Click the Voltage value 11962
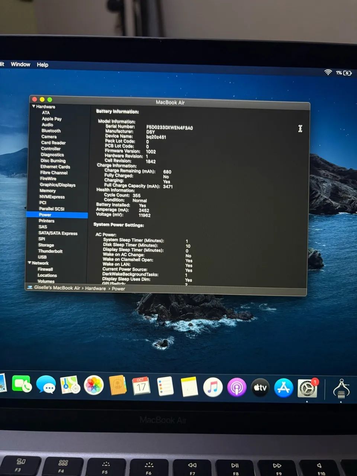The height and width of the screenshot is (476, 357). click(144, 215)
